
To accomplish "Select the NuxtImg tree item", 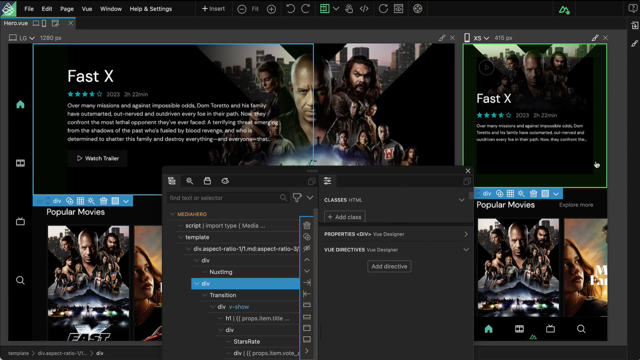I will pos(221,272).
